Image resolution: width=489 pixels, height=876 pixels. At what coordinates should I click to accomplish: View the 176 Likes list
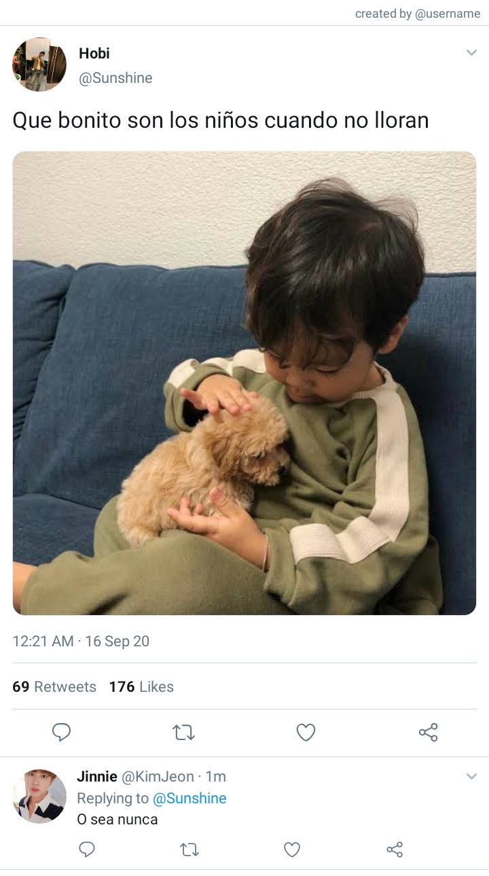pos(141,686)
